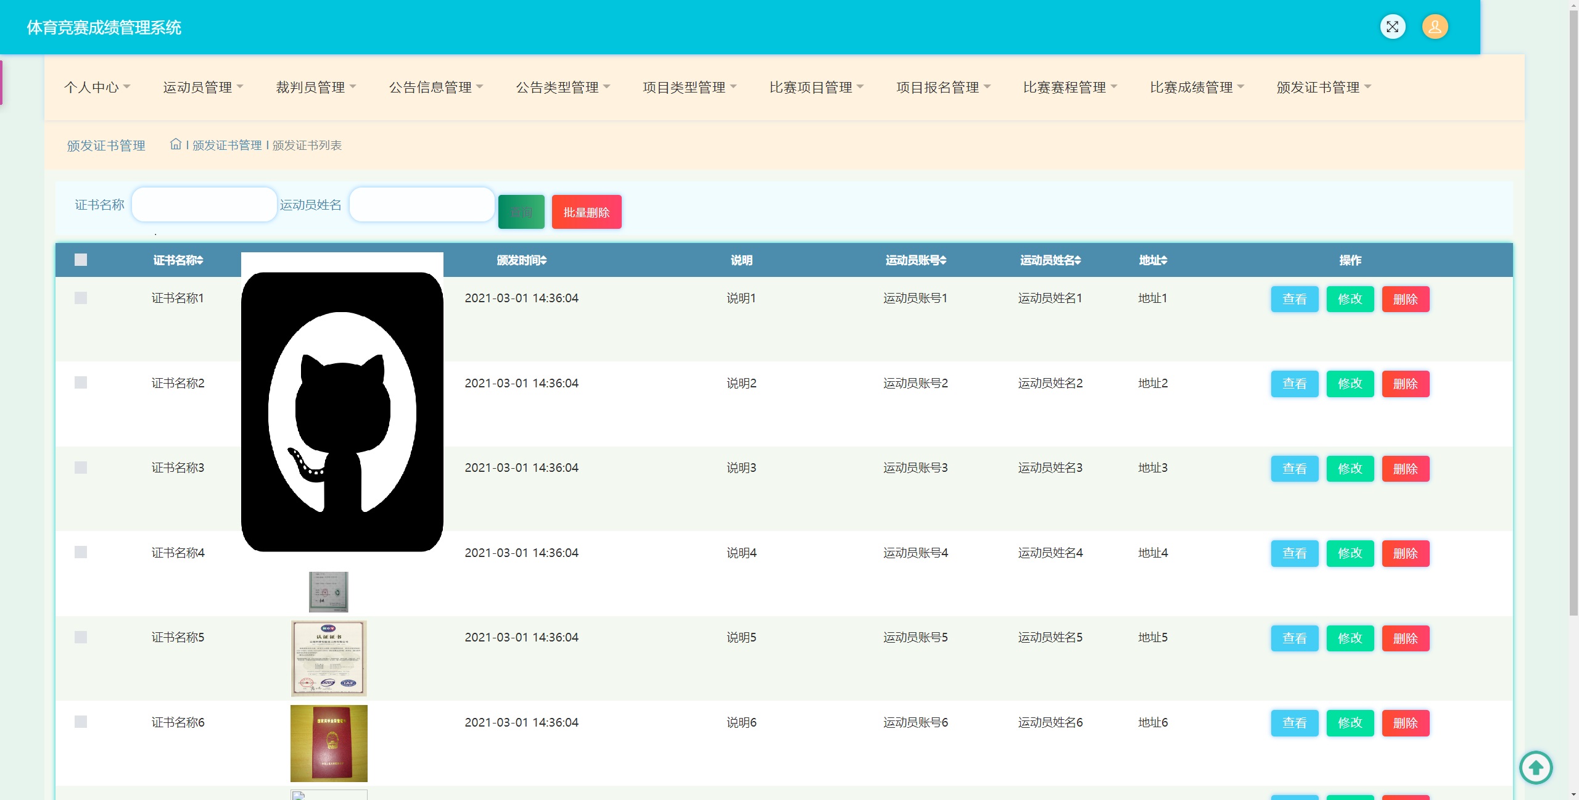
Task: Click the back-to-top arrow icon
Action: click(1536, 767)
